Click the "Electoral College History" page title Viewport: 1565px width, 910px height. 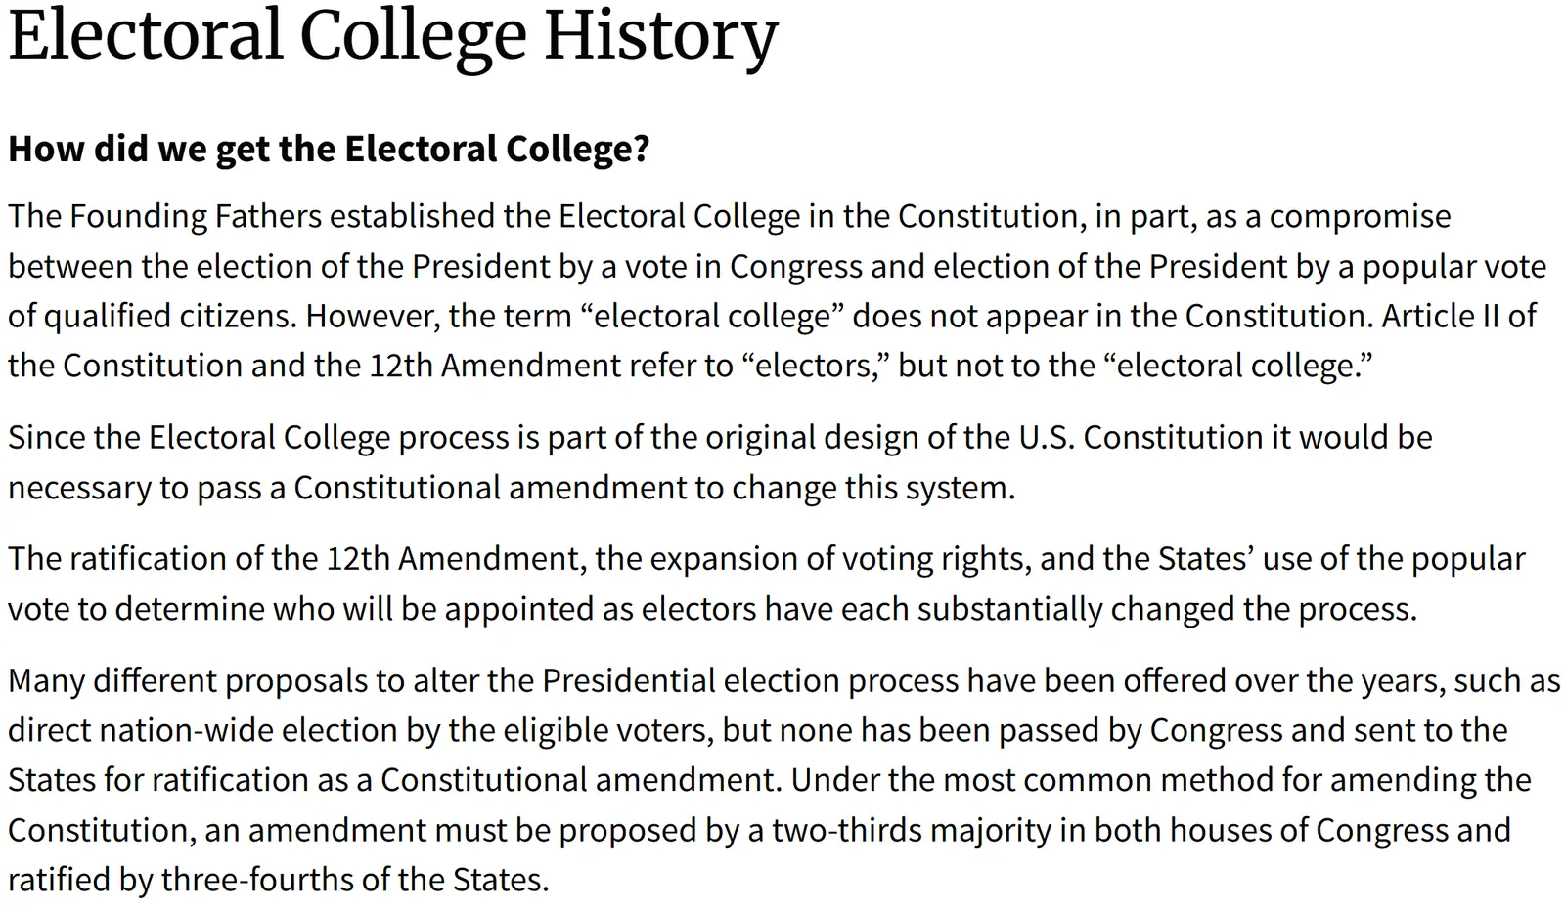tap(392, 35)
